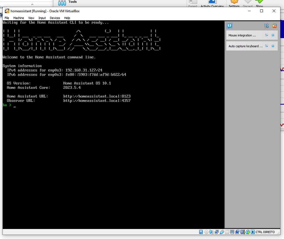Open the audio status icon

click(x=211, y=232)
